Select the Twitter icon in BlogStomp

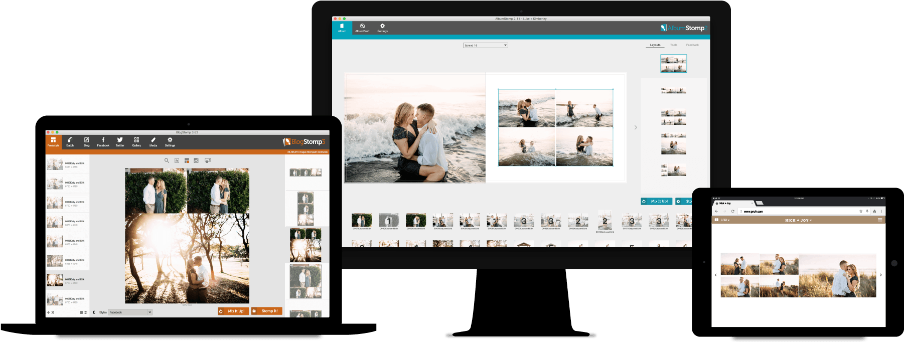(x=120, y=142)
